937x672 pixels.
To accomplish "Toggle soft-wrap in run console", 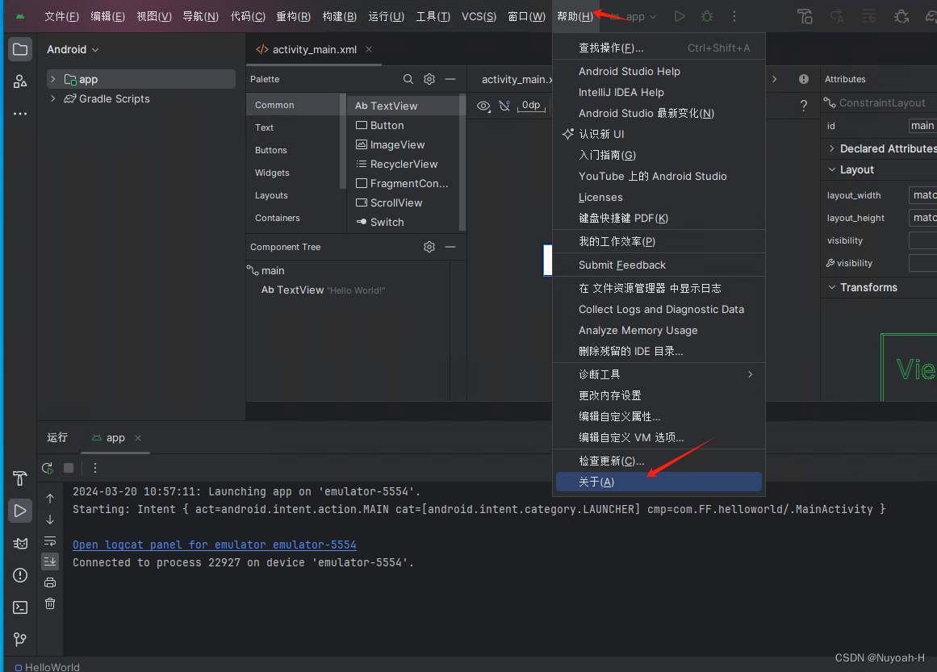I will coord(50,541).
